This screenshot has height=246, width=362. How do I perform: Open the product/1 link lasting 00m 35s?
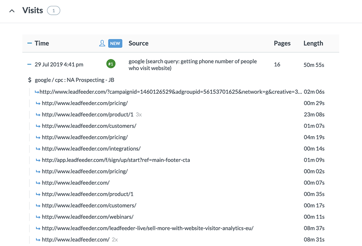(88, 194)
